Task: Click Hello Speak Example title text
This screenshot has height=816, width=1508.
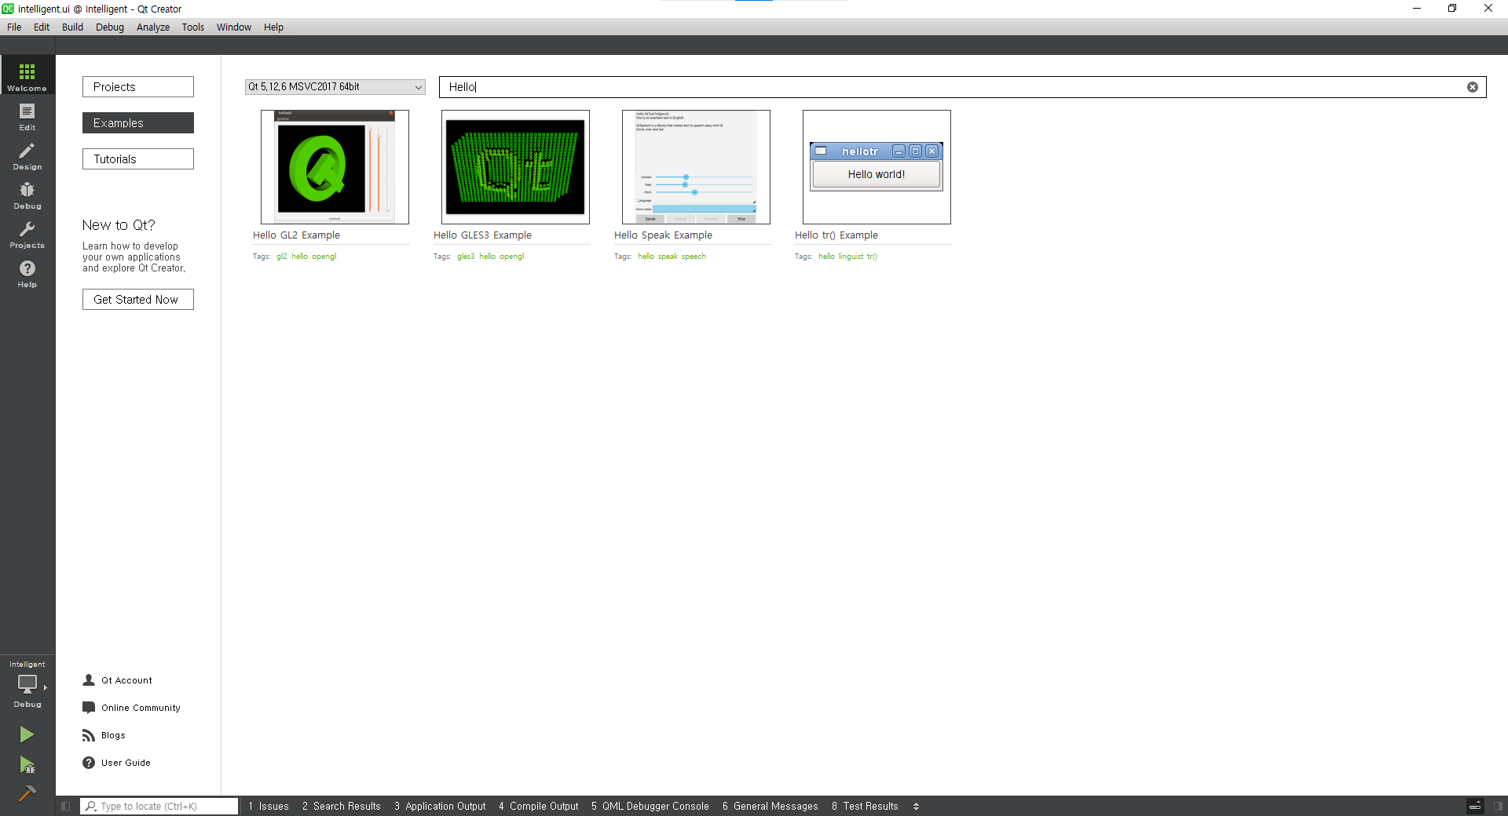Action: pos(663,235)
